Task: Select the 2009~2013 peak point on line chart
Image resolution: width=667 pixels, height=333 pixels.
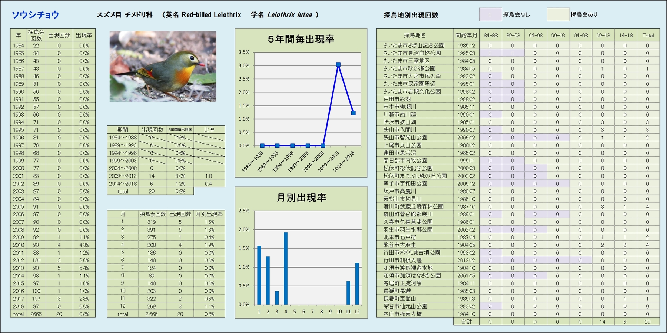Action: (338, 64)
